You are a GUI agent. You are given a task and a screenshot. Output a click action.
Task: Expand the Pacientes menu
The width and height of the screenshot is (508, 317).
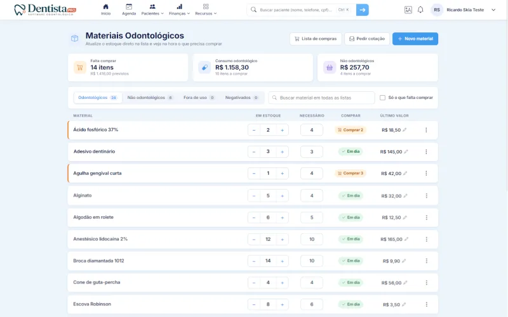coord(152,10)
